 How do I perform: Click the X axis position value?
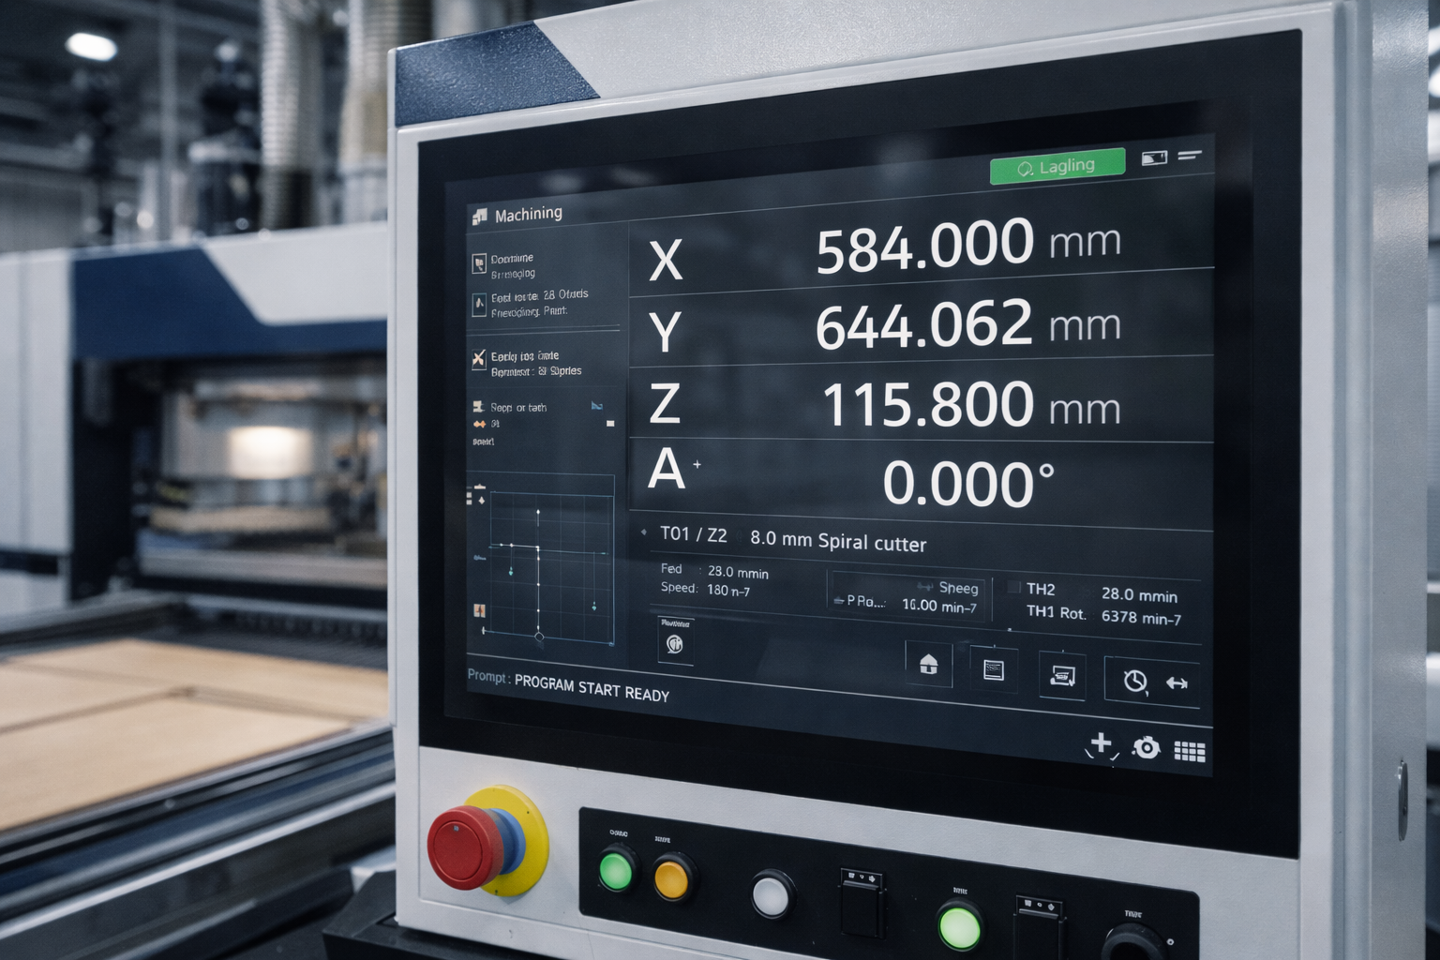[x=923, y=246]
